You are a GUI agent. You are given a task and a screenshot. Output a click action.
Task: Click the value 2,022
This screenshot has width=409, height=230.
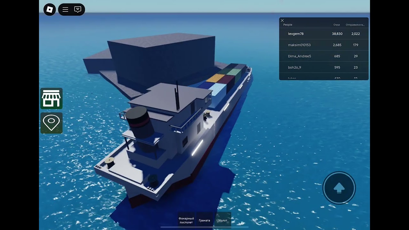click(356, 34)
